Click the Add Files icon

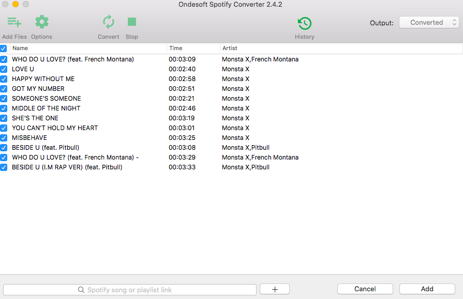(14, 22)
